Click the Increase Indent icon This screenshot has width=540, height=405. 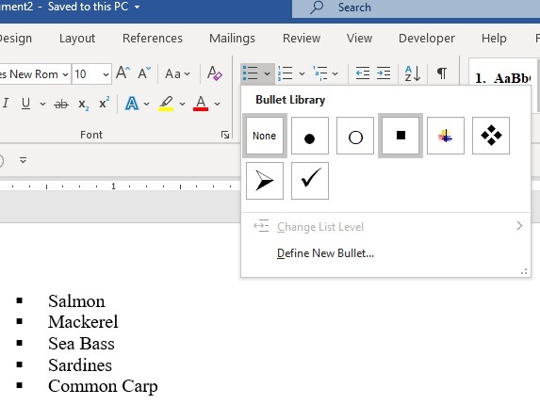tap(384, 73)
